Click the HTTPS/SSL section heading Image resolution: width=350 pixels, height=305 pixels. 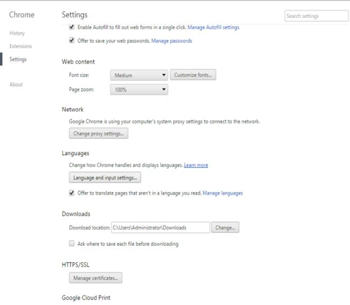75,265
